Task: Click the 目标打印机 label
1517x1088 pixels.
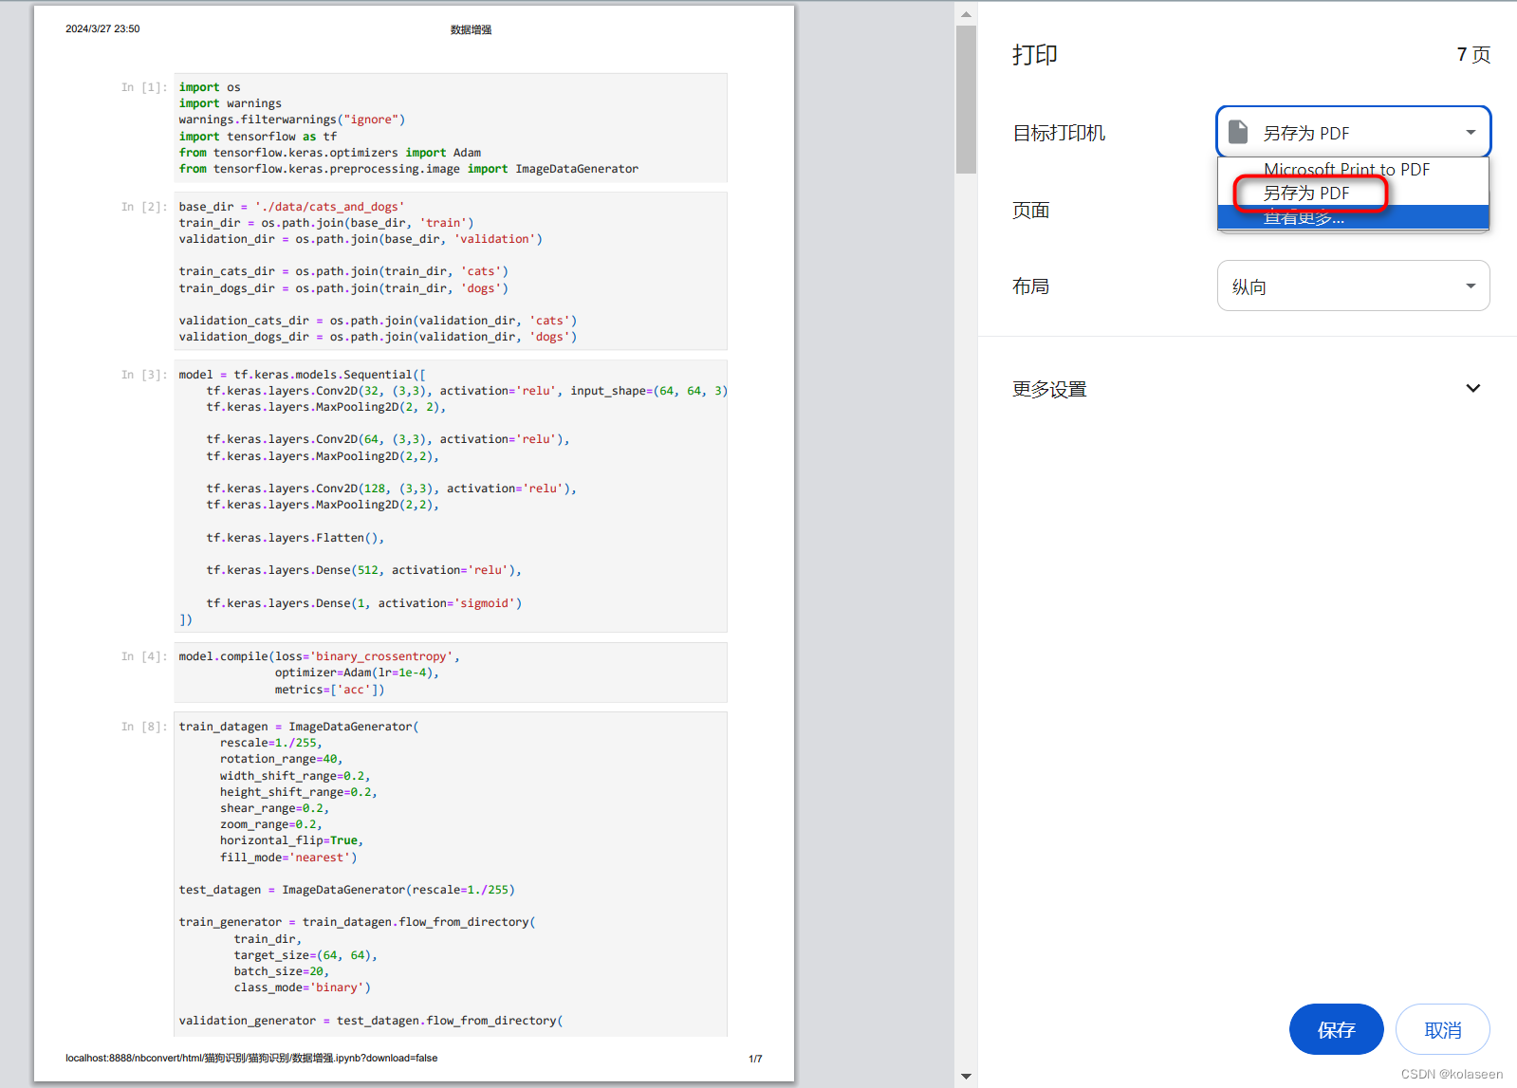Action: [x=1059, y=133]
